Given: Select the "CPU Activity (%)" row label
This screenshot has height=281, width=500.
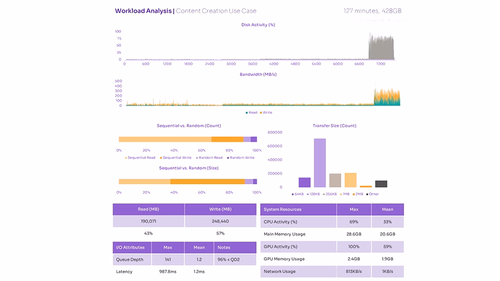Looking at the screenshot, I should (x=280, y=222).
